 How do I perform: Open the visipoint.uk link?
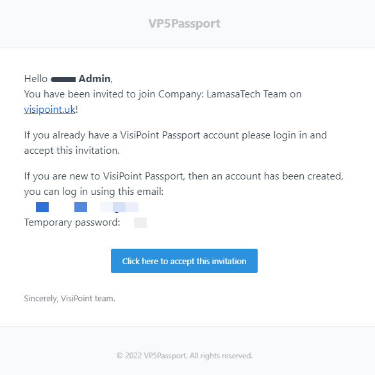50,110
